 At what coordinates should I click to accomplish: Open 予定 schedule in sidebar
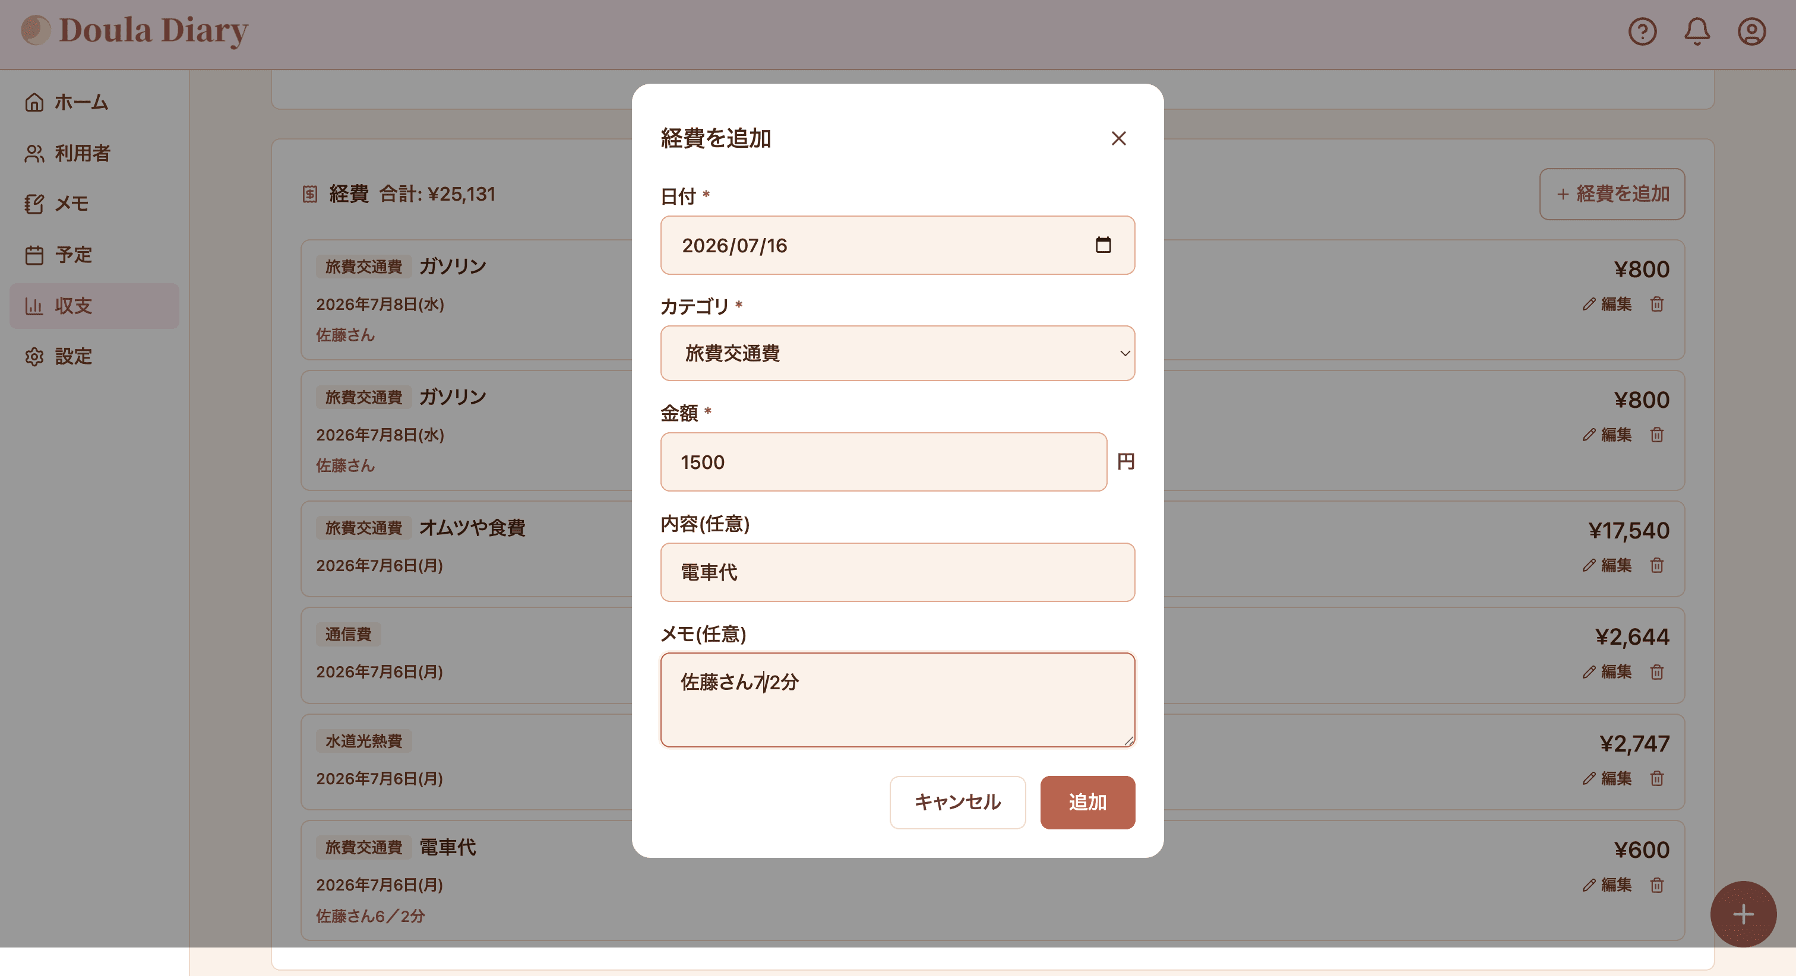click(x=94, y=255)
